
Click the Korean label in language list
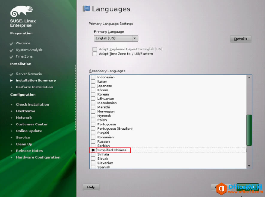103,94
